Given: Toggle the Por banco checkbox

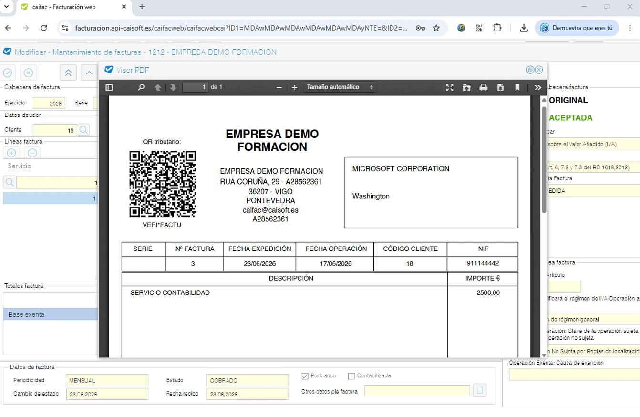Looking at the screenshot, I should tap(305, 376).
